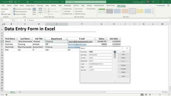This screenshot has width=171, height=96.
Task: Switch to the Home ribbon tab
Action: point(9,5)
